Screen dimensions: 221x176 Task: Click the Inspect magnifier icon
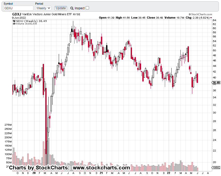(72, 8)
